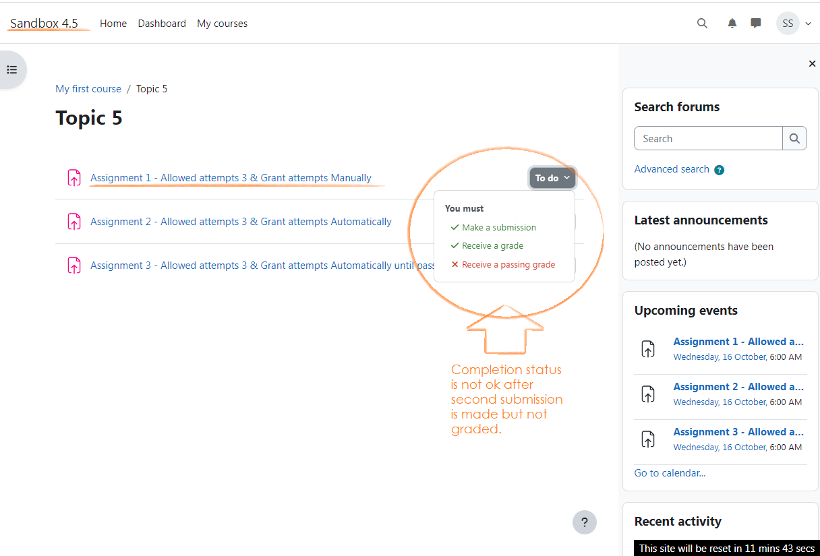Click the Search forums block title
This screenshot has width=820, height=556.
pyautogui.click(x=677, y=107)
